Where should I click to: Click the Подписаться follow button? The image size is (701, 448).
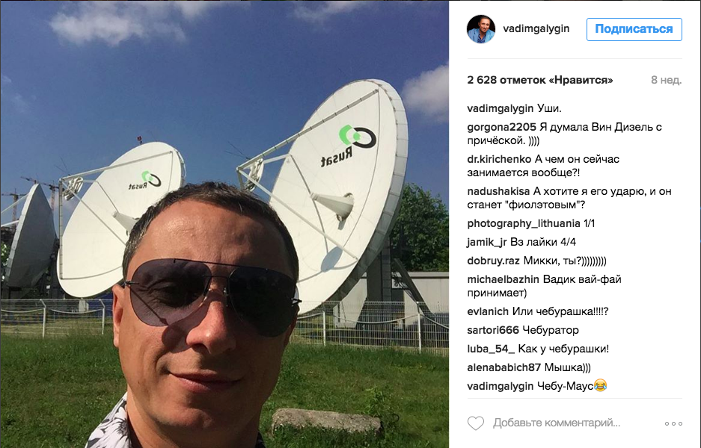click(634, 29)
